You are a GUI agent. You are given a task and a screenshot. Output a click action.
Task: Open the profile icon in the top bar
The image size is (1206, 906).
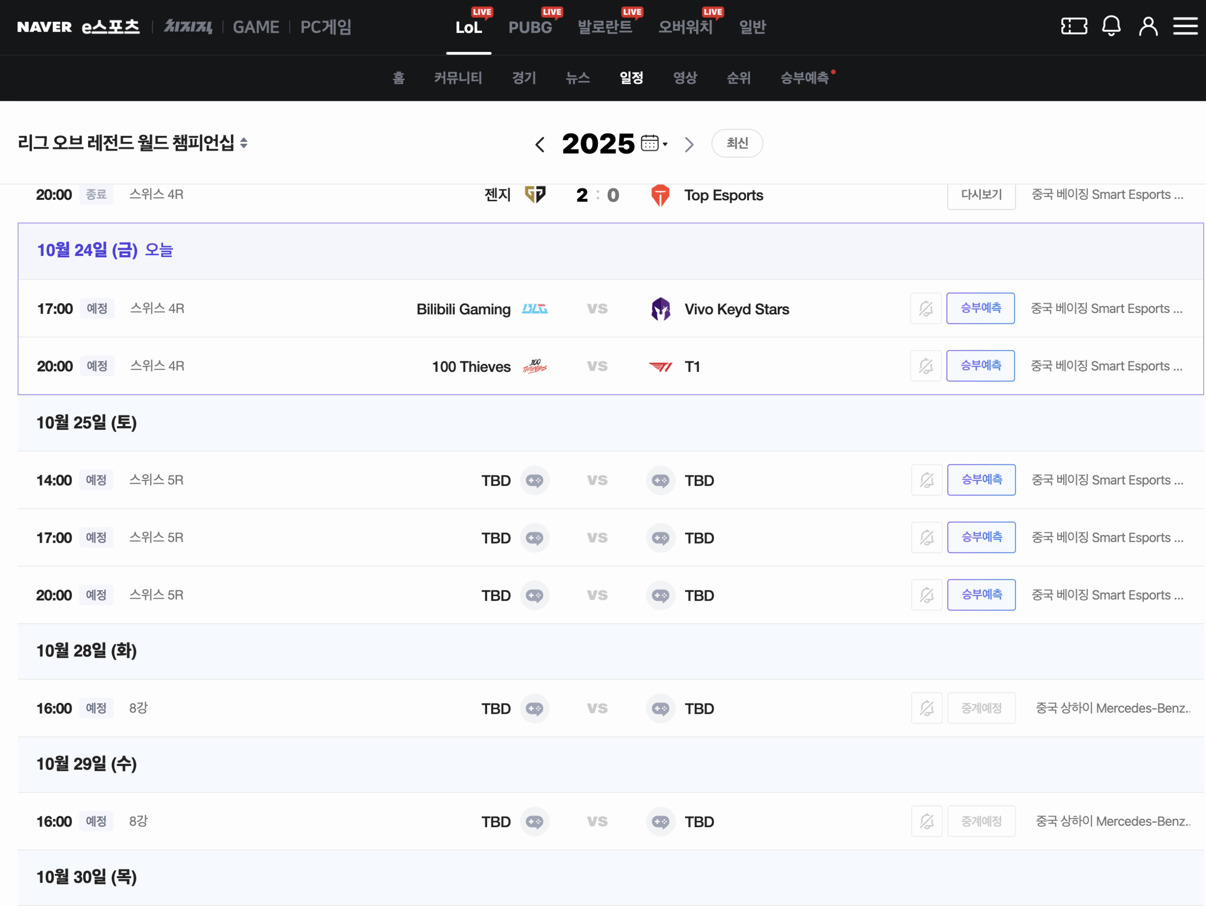(1148, 25)
